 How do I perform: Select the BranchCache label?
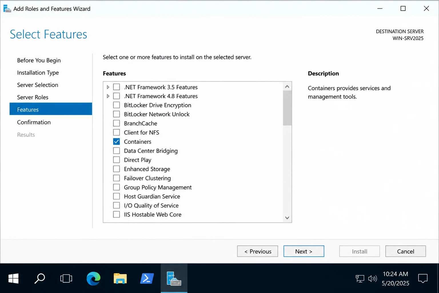pyautogui.click(x=141, y=123)
